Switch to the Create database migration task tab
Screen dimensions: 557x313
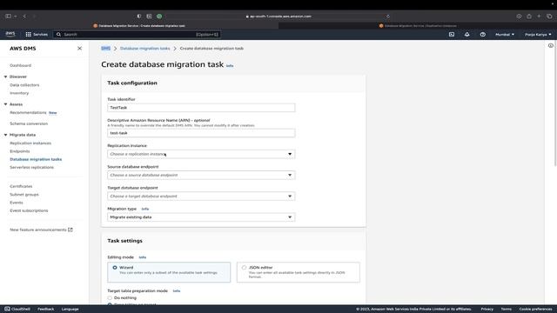[x=139, y=25]
